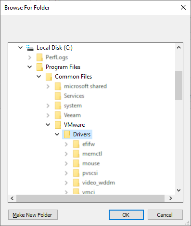Click the Local Disk (C:) drive icon
The height and width of the screenshot is (226, 191).
30,48
